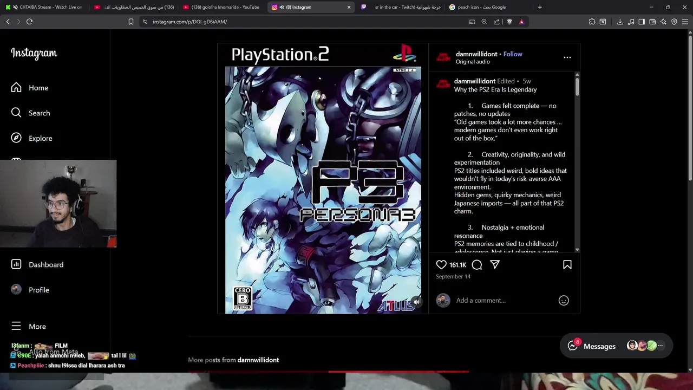Click the page vertical scrollbar

point(690,108)
